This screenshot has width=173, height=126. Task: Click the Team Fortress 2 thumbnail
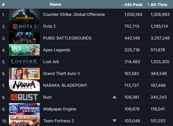tap(24, 121)
